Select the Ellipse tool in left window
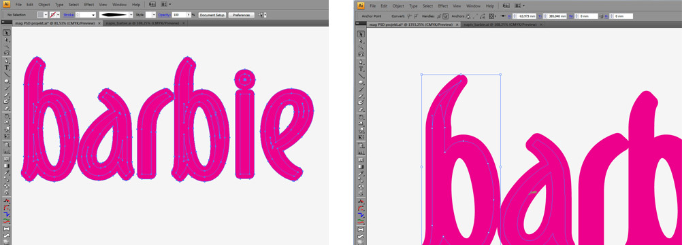This screenshot has width=682, height=245. (6, 81)
